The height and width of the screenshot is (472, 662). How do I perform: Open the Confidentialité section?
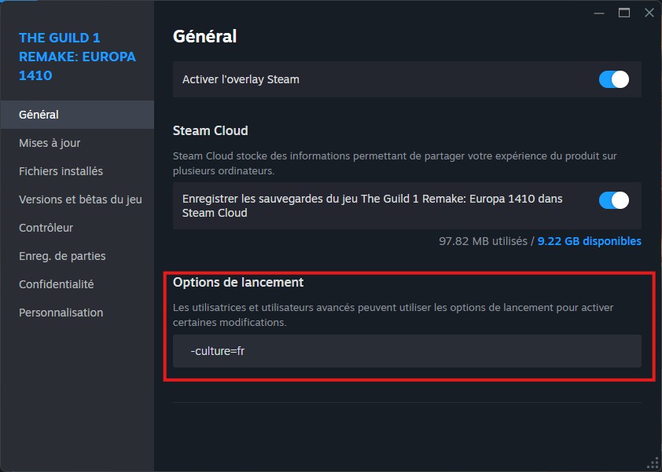(77, 284)
